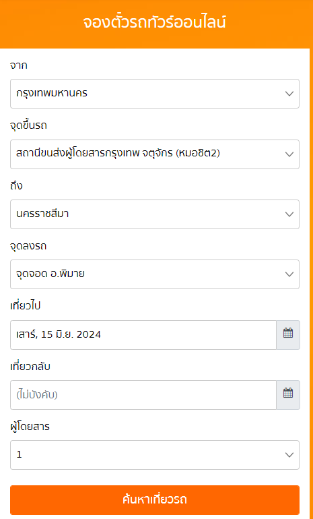The image size is (313, 519).
Task: Open the departure date calendar icon
Action: 288,334
